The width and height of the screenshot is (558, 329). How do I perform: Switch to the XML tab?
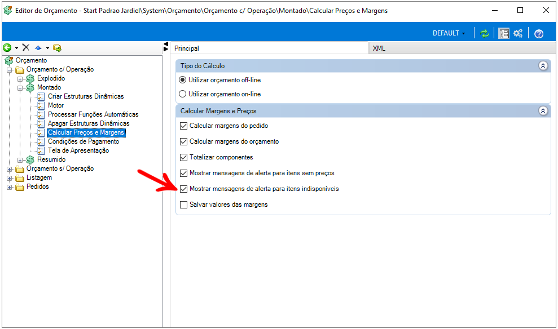pos(379,48)
